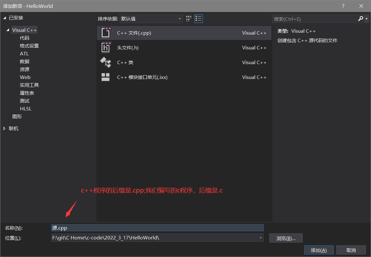Image resolution: width=371 pixels, height=257 pixels.
Task: Select the 联机 tree item
Action: [14, 129]
